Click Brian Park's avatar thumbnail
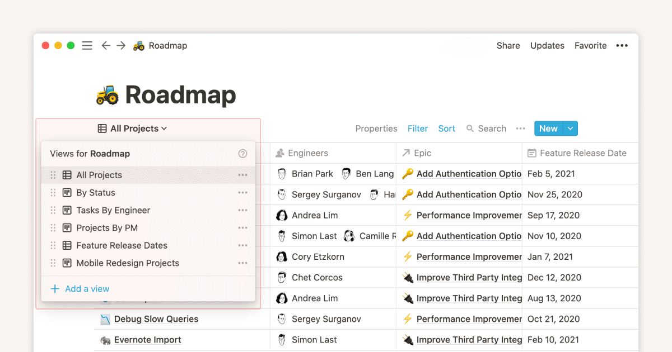672x352 pixels. click(281, 173)
